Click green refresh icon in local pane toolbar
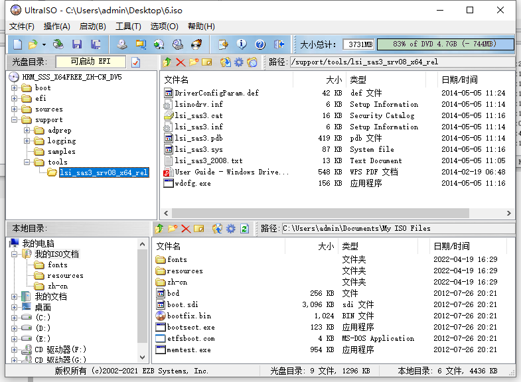This screenshot has width=521, height=382. pyautogui.click(x=244, y=228)
